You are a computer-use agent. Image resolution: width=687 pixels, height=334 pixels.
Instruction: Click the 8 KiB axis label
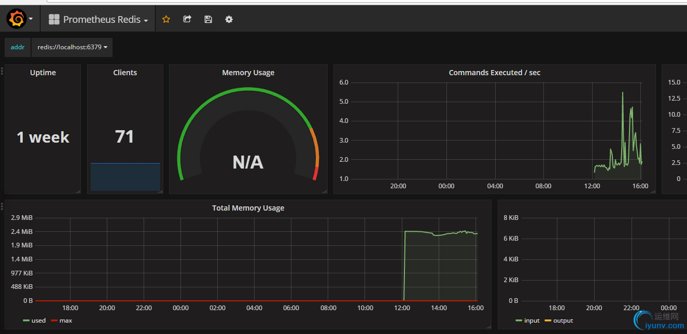(x=511, y=217)
